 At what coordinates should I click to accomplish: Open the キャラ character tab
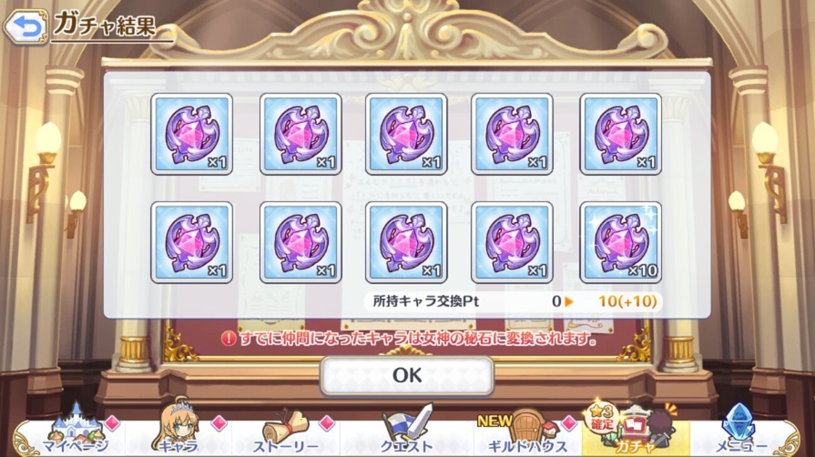click(177, 431)
